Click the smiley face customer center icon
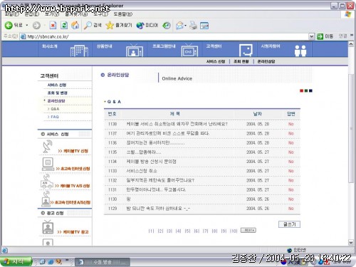This screenshot has height=267, width=356. pos(246,51)
